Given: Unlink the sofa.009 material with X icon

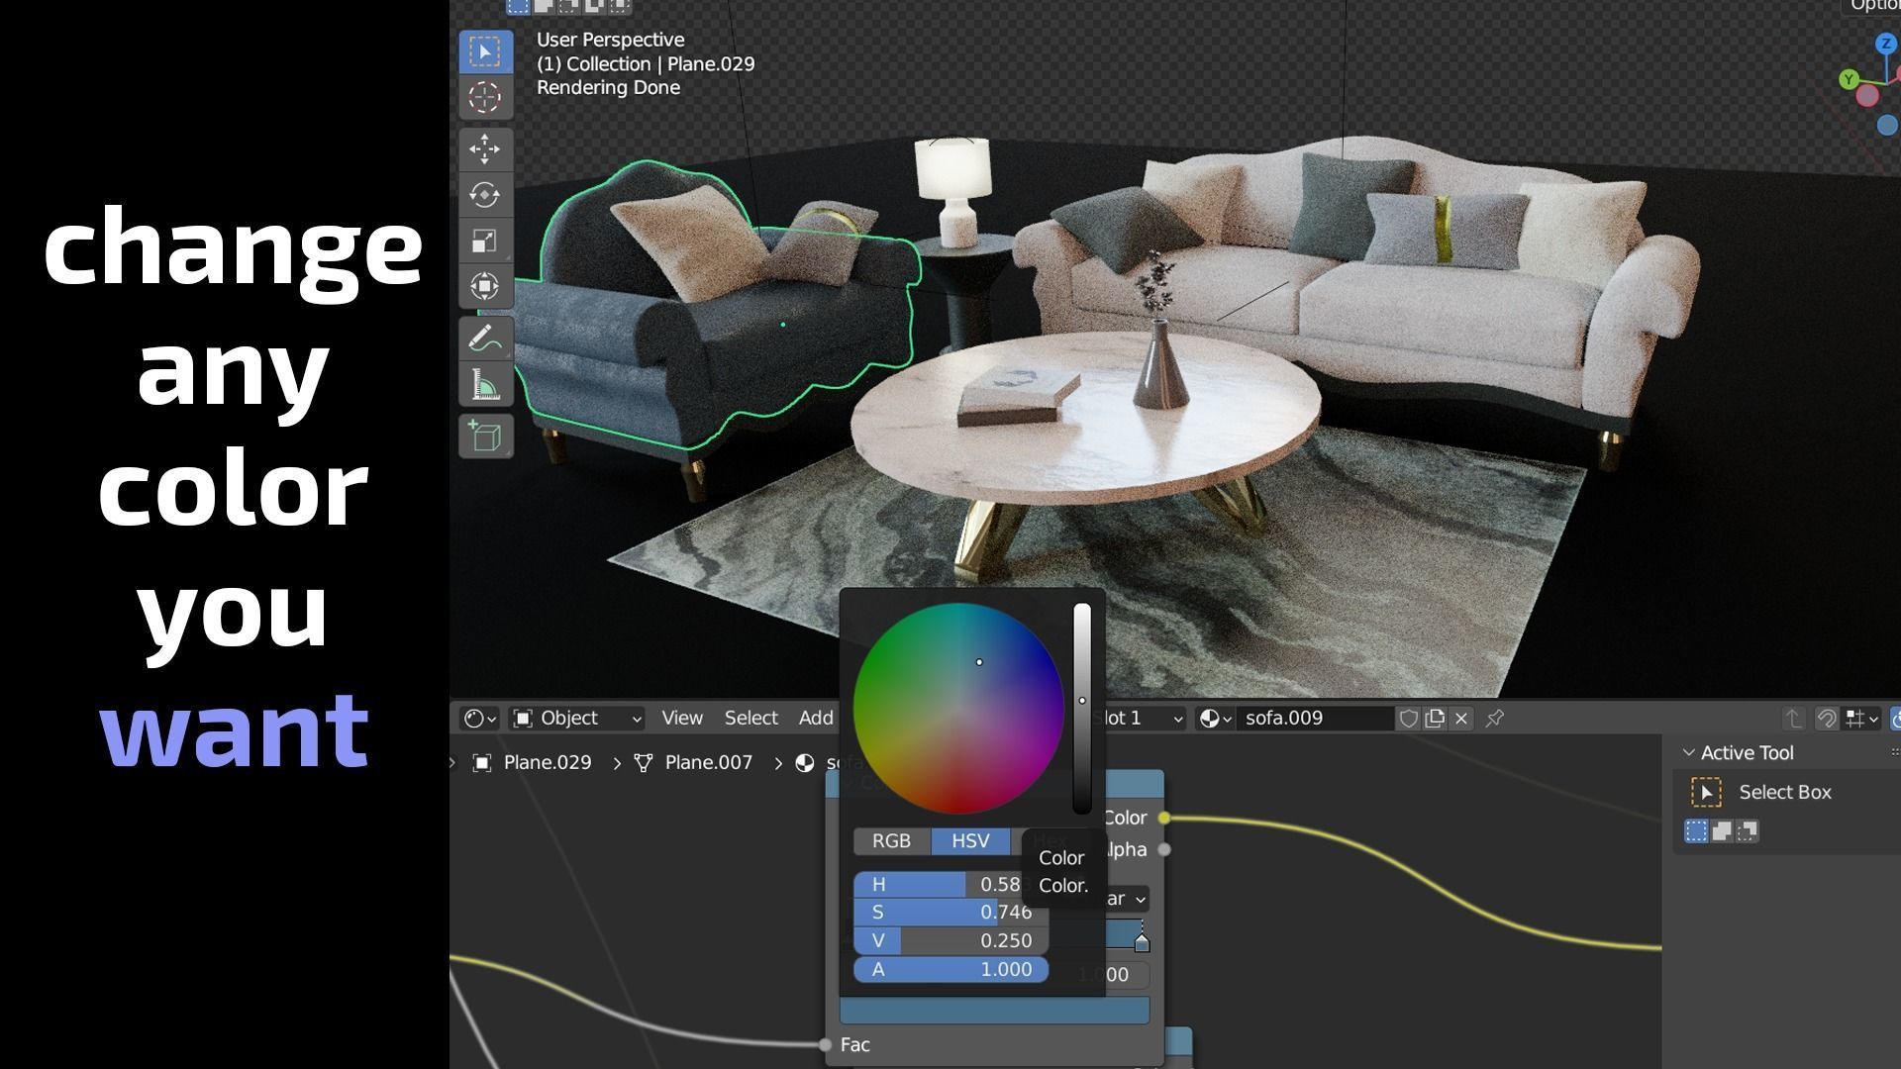Looking at the screenshot, I should pyautogui.click(x=1461, y=719).
